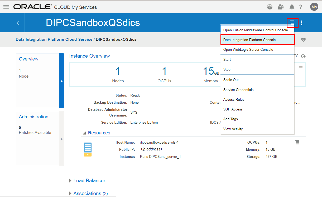
Task: Open the MA user avatar menu
Action: coord(314,7)
